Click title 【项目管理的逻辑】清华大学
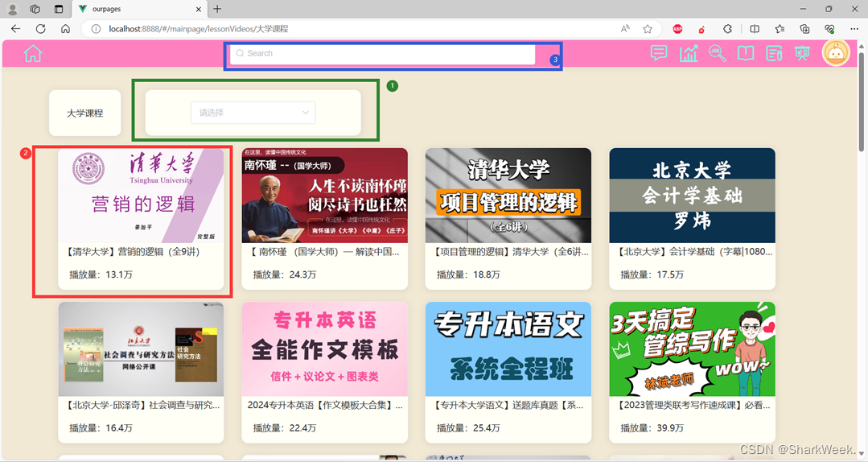Viewport: 868px width, 462px height. [510, 252]
